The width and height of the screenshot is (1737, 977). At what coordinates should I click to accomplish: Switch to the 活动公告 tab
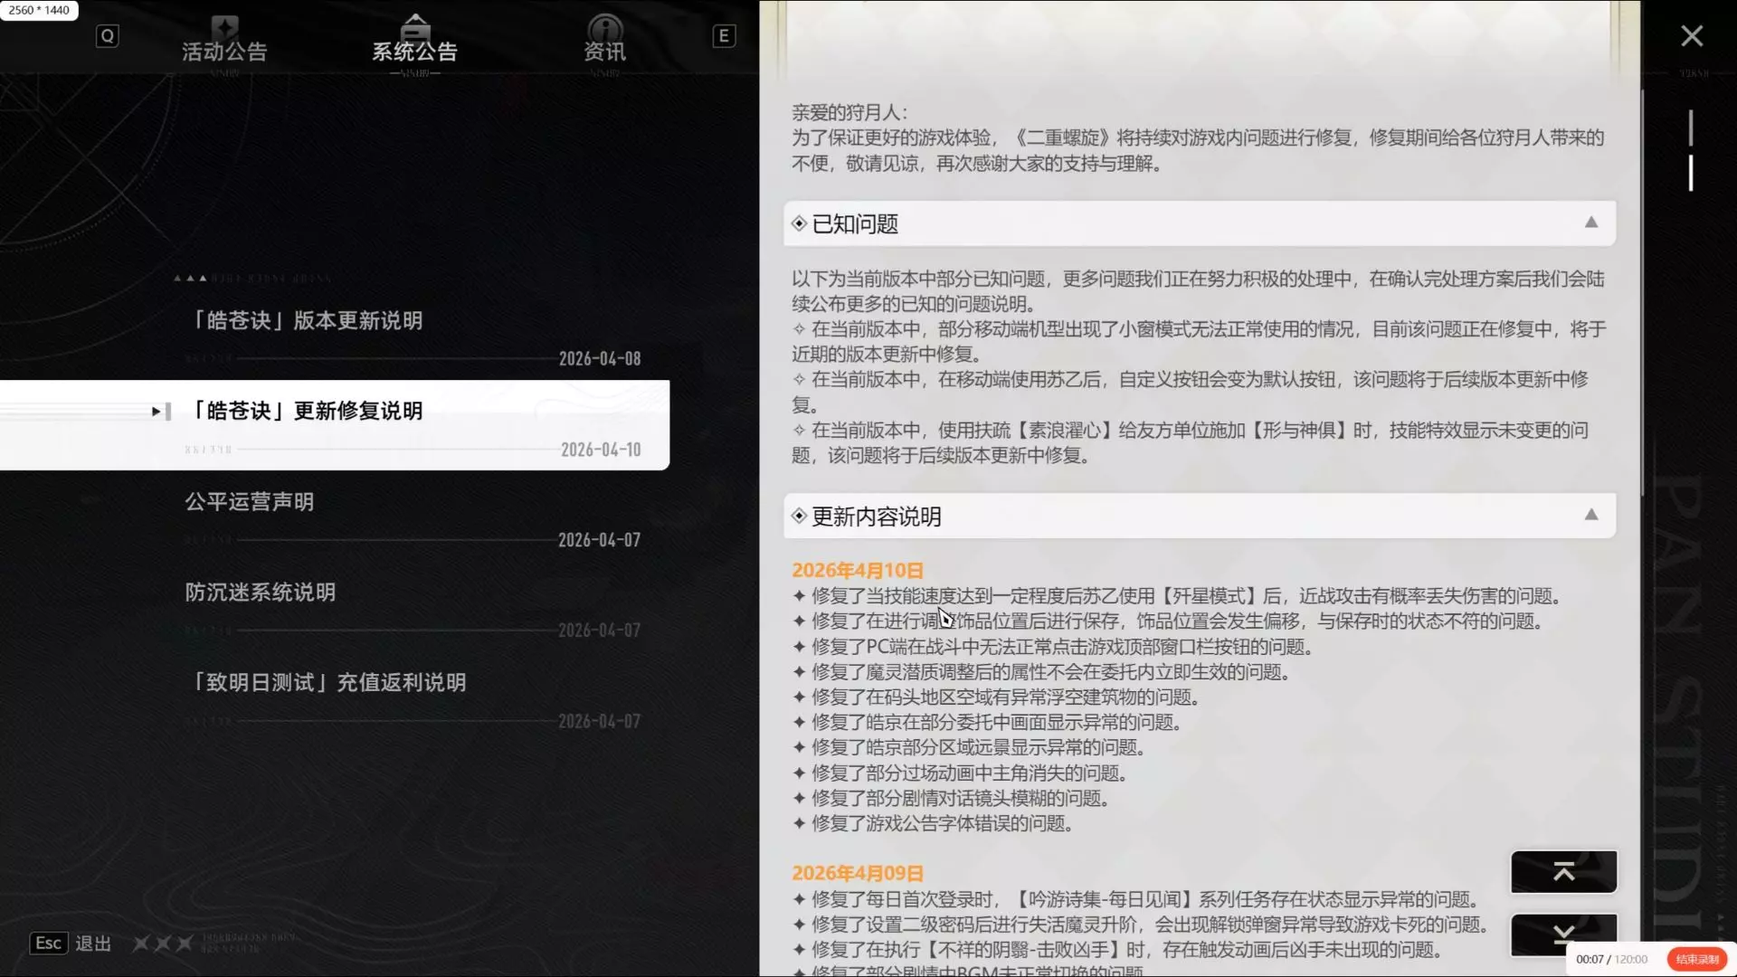click(x=224, y=52)
